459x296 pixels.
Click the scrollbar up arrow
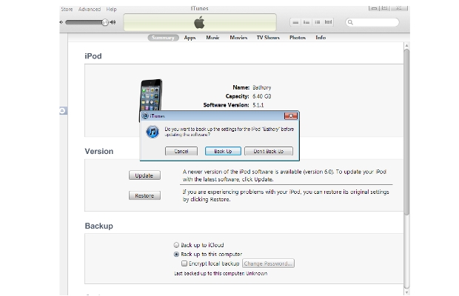(406, 46)
